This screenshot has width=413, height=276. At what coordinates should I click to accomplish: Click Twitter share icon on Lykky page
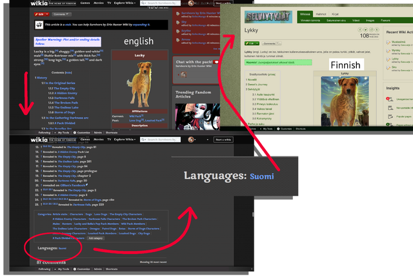click(366, 30)
